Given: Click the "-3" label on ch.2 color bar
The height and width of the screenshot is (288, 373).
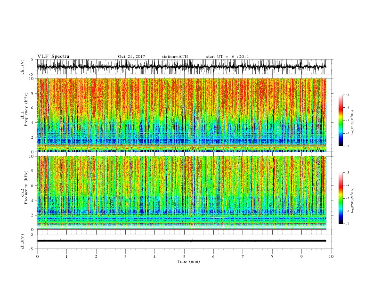Looking at the screenshot, I should point(348,173).
